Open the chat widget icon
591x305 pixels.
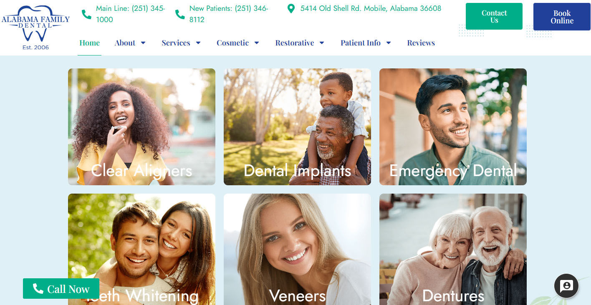pos(566,286)
